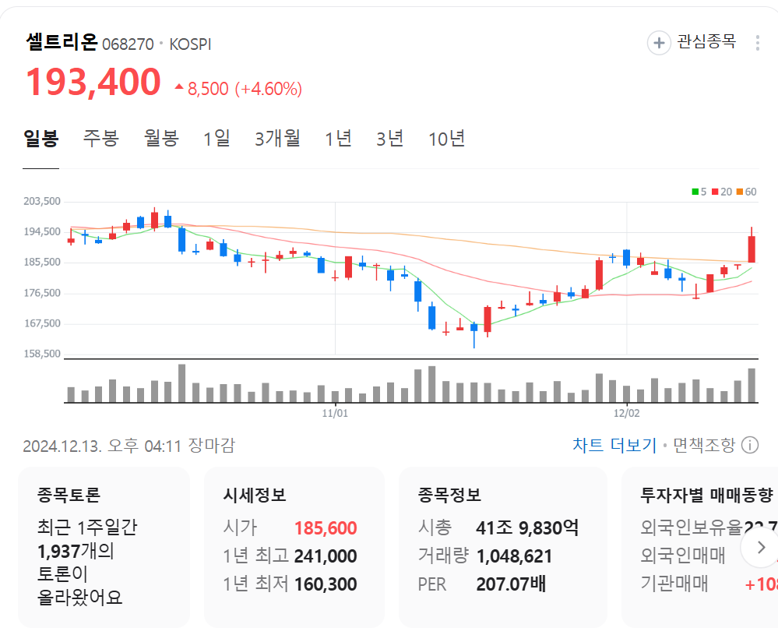Open the 종목정보 stock info card
The image size is (778, 635).
pos(502,547)
